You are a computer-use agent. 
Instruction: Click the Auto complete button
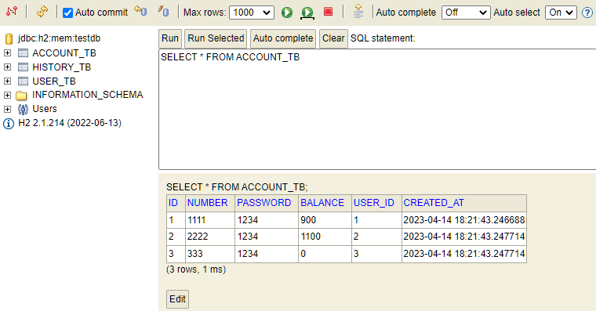coord(283,38)
